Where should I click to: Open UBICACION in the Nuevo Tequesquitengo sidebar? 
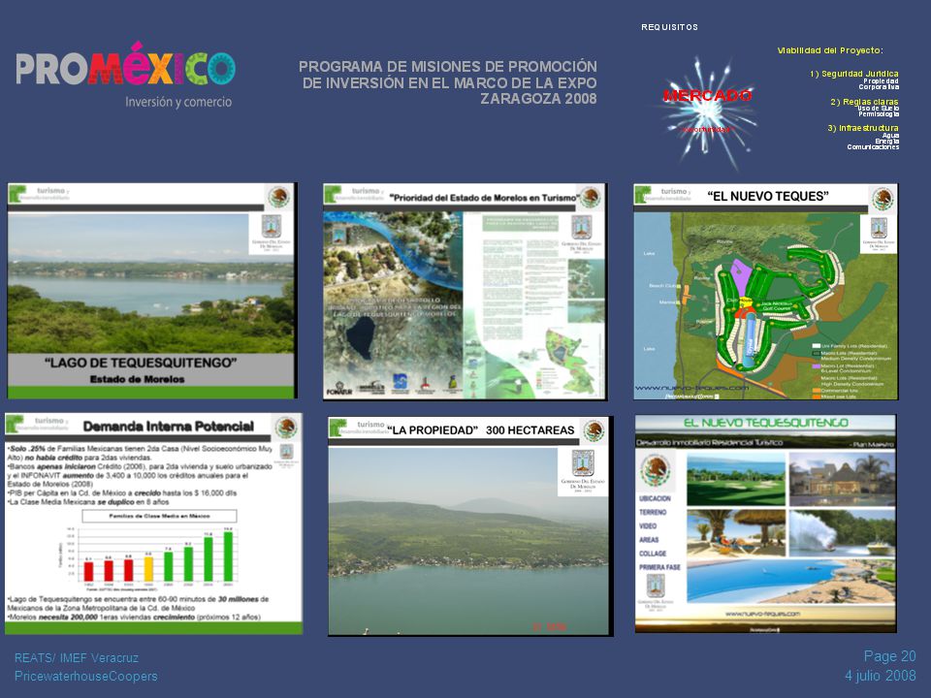pyautogui.click(x=655, y=498)
